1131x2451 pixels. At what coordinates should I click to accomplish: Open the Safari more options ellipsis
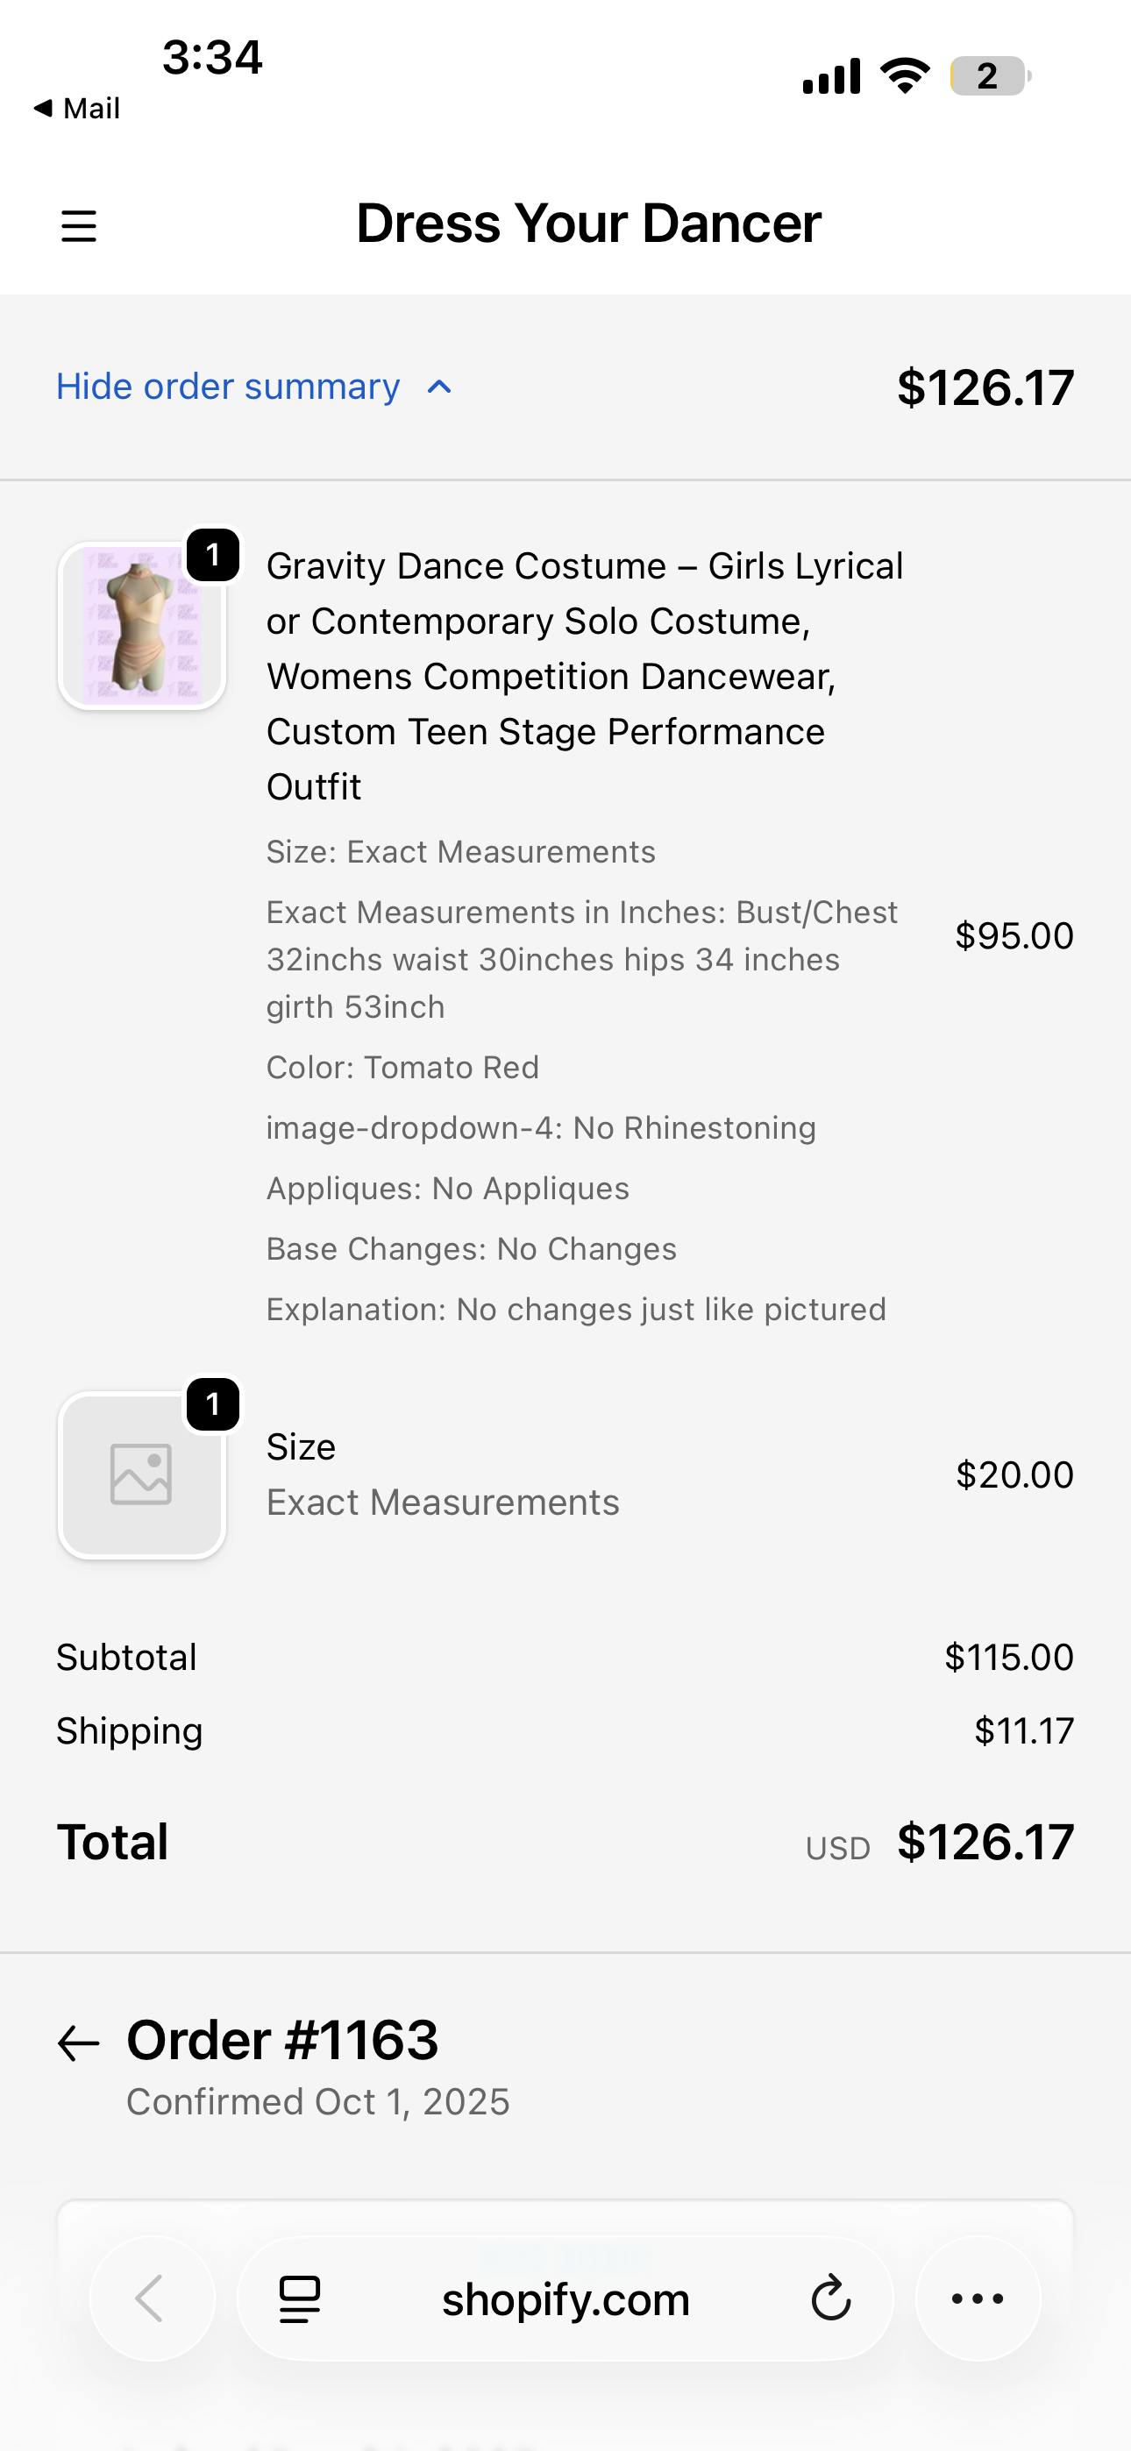[x=978, y=2298]
